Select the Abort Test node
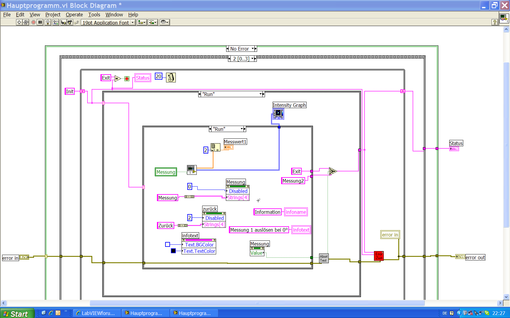The image size is (510, 318). 324,258
